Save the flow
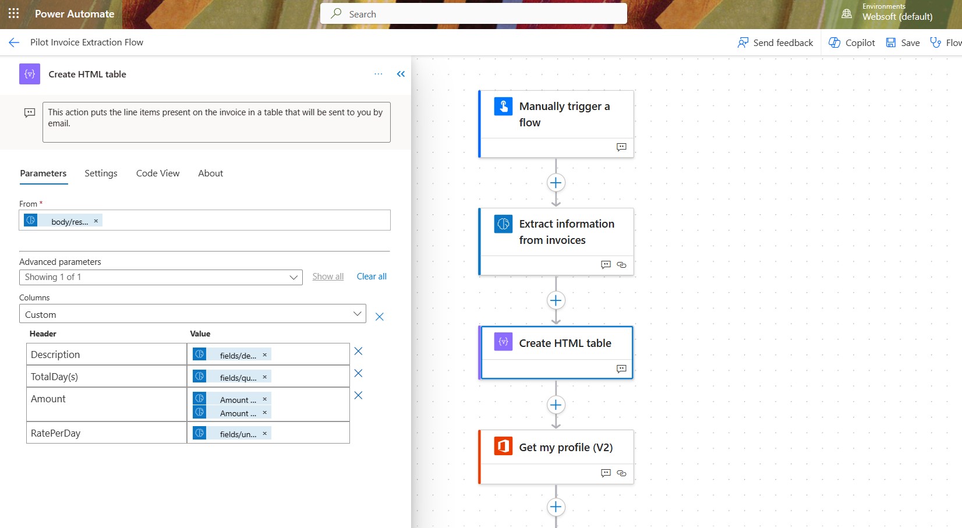 903,42
